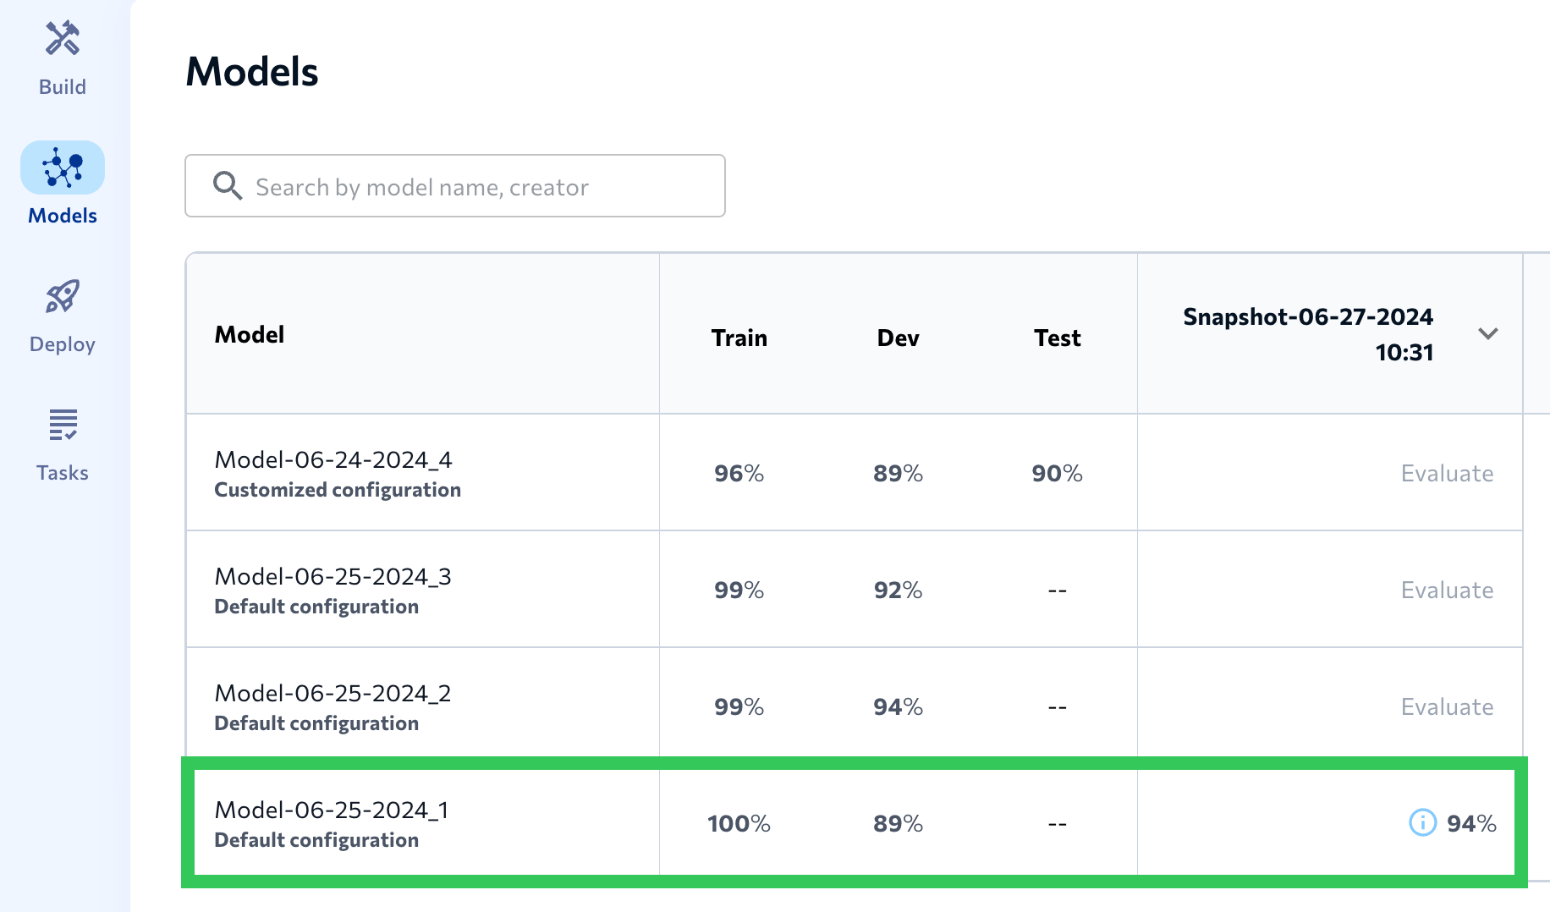Click the Dev column header
Viewport: 1550px width, 912px height.
898,338
